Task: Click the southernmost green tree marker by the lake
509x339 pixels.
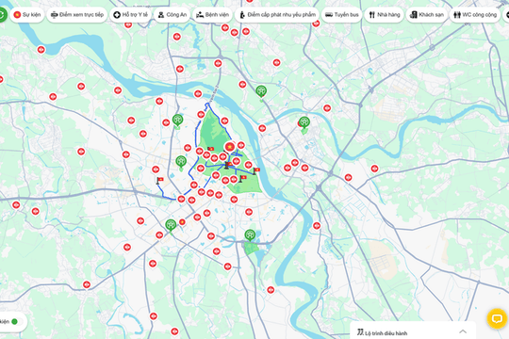Action: [x=250, y=234]
